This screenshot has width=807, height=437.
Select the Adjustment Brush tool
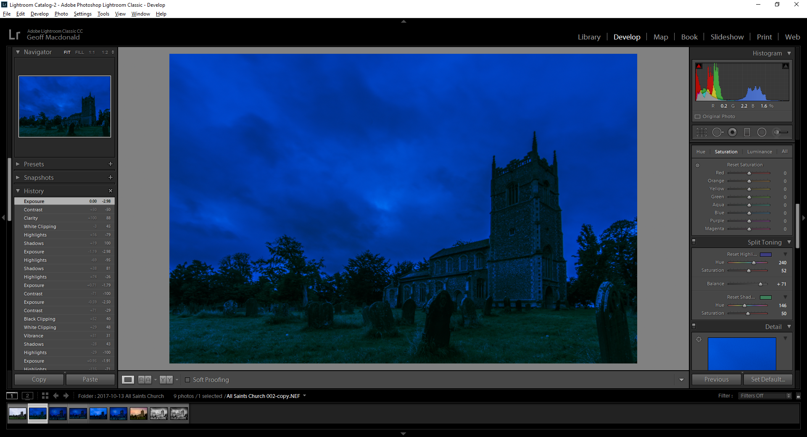(781, 132)
